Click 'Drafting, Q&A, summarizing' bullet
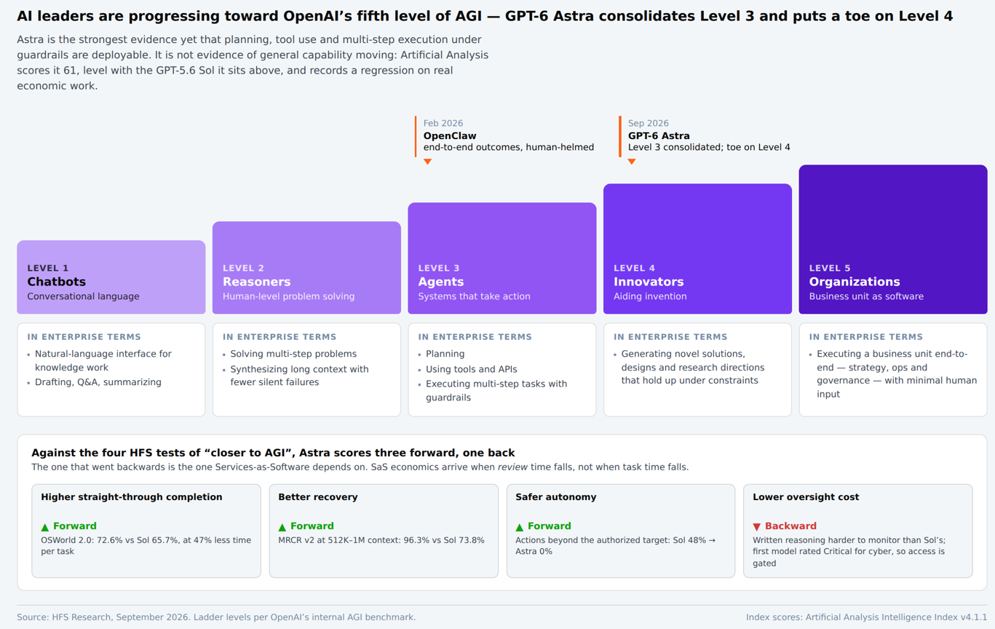The width and height of the screenshot is (995, 629). coord(98,382)
